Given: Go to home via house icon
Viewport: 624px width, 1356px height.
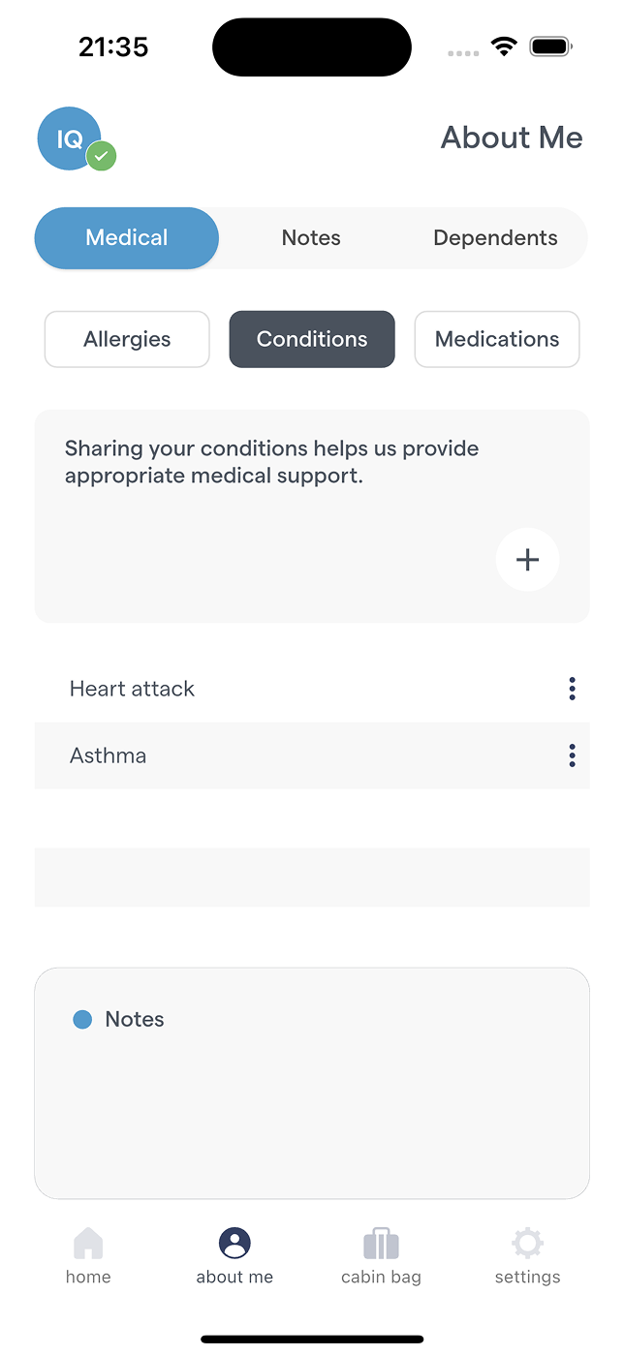Looking at the screenshot, I should [x=88, y=1244].
